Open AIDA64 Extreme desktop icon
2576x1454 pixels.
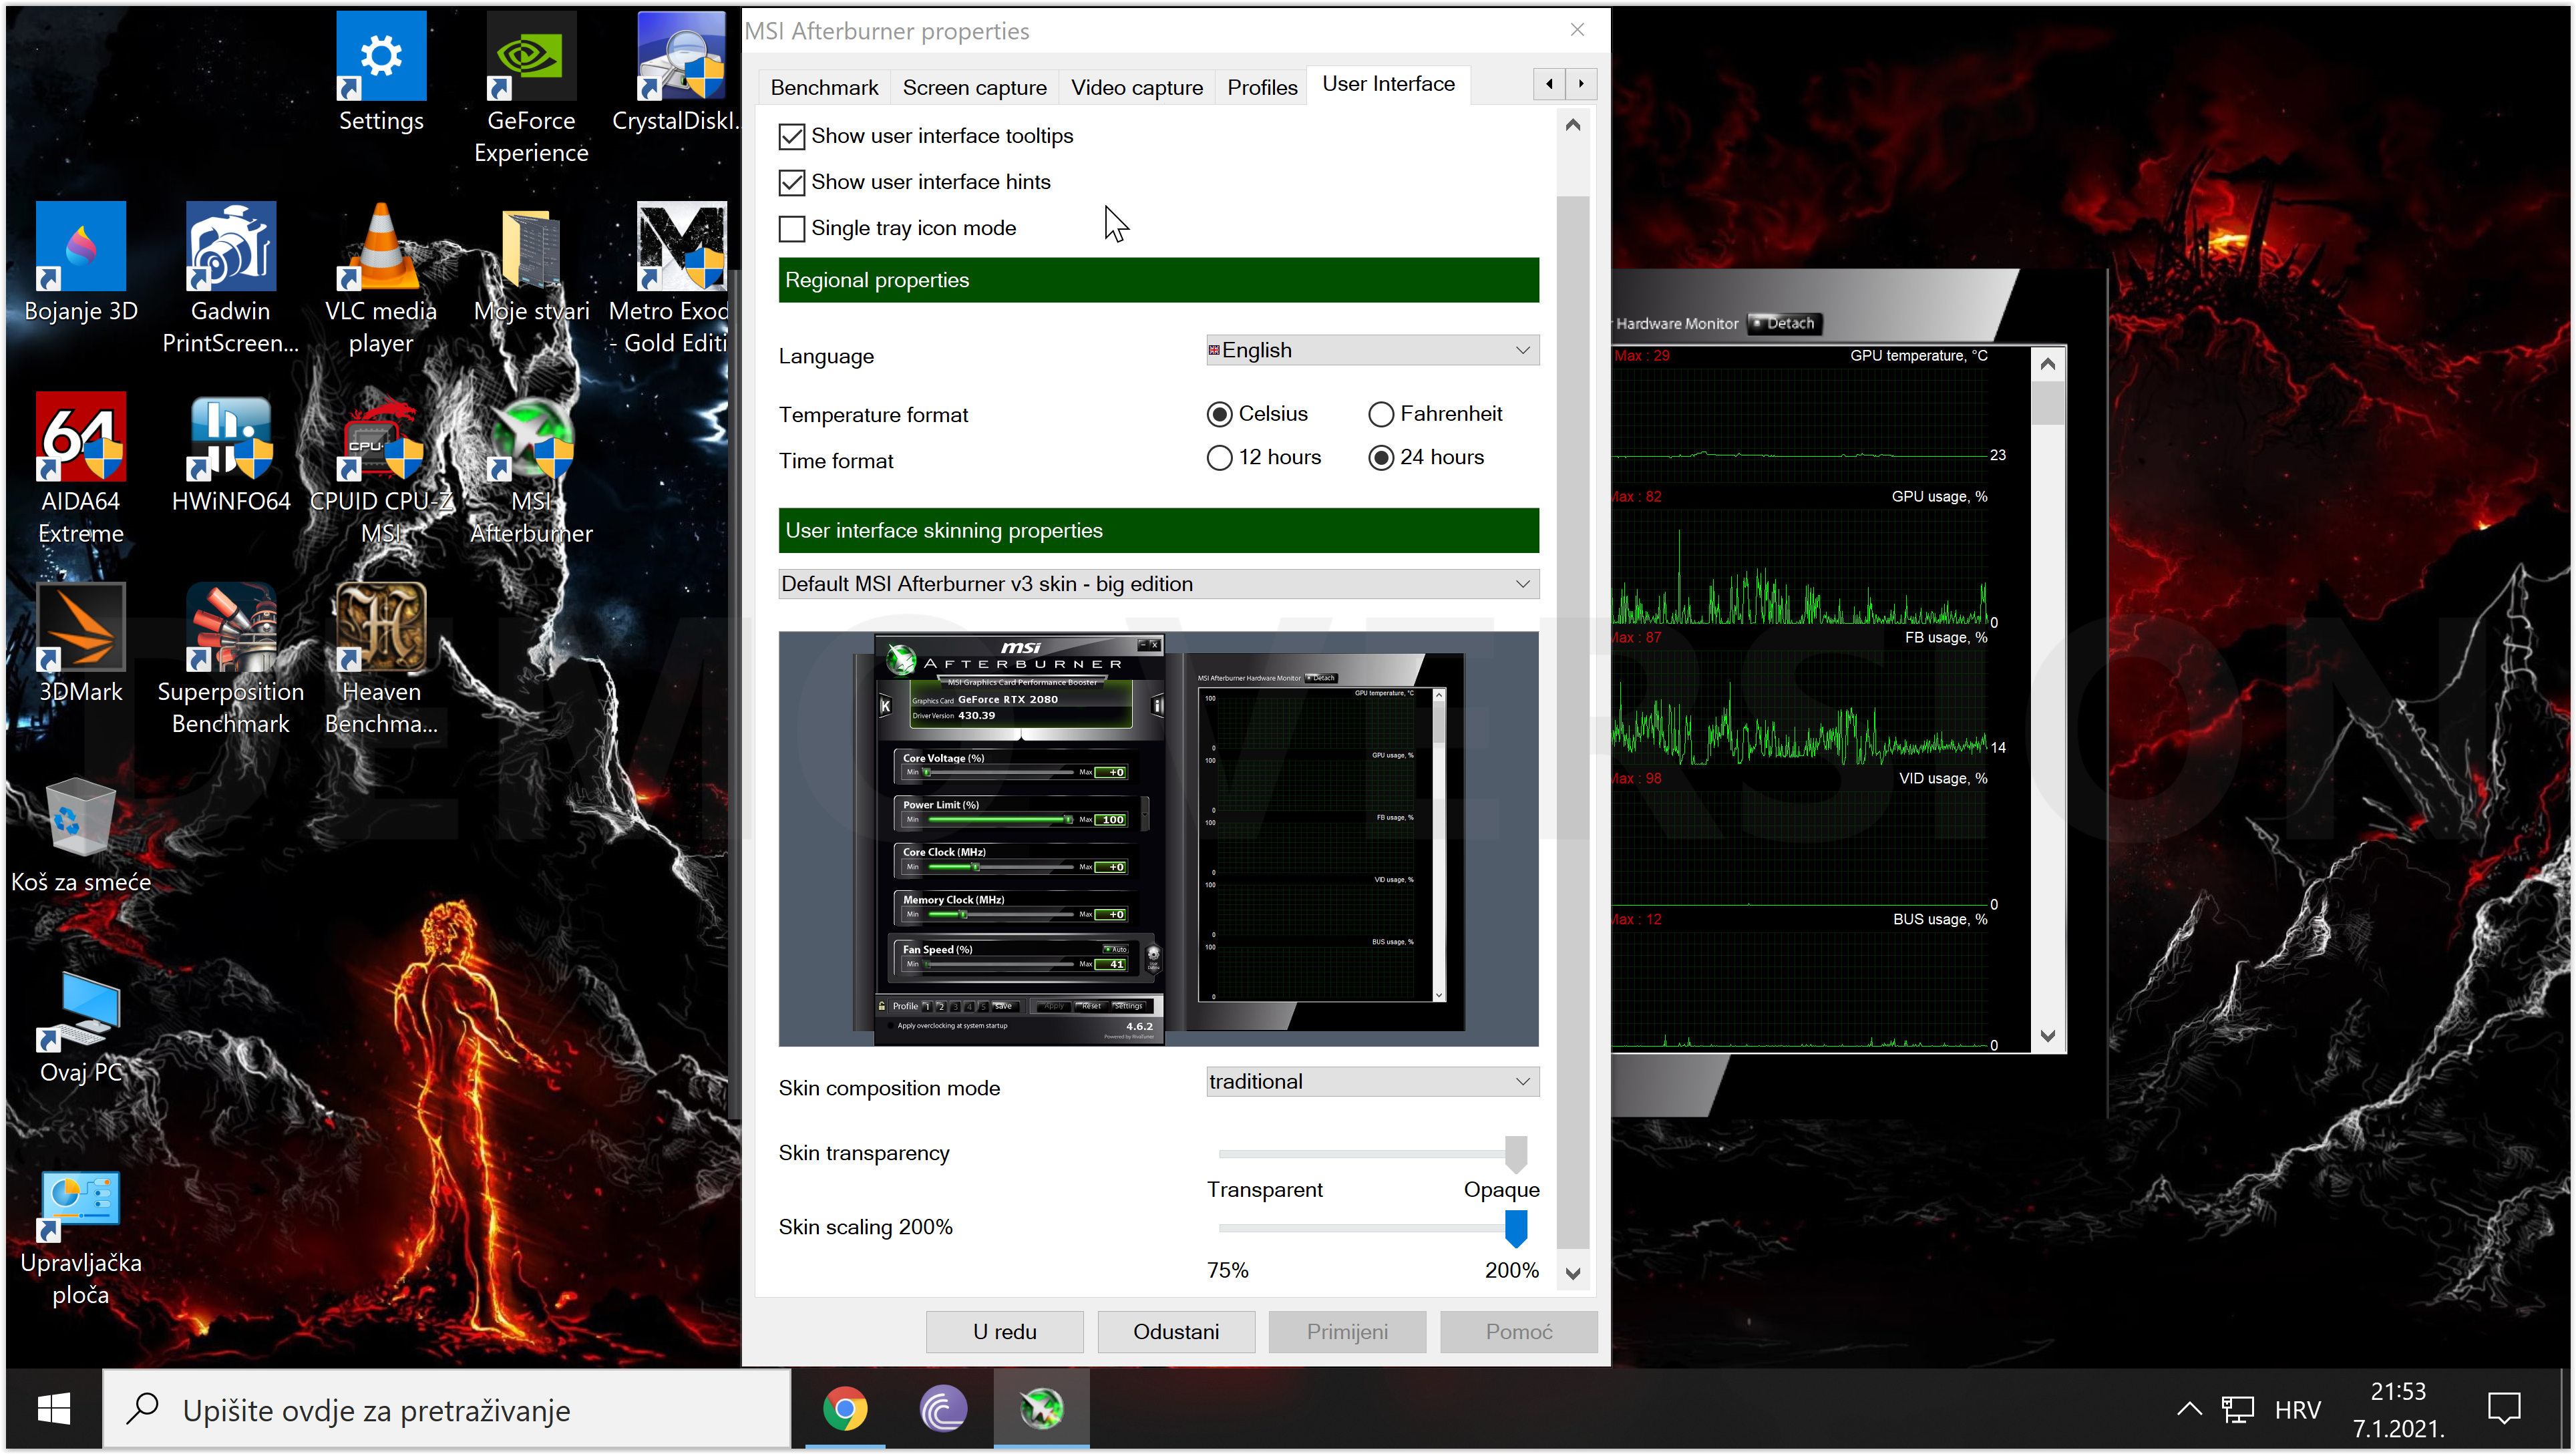coord(81,468)
